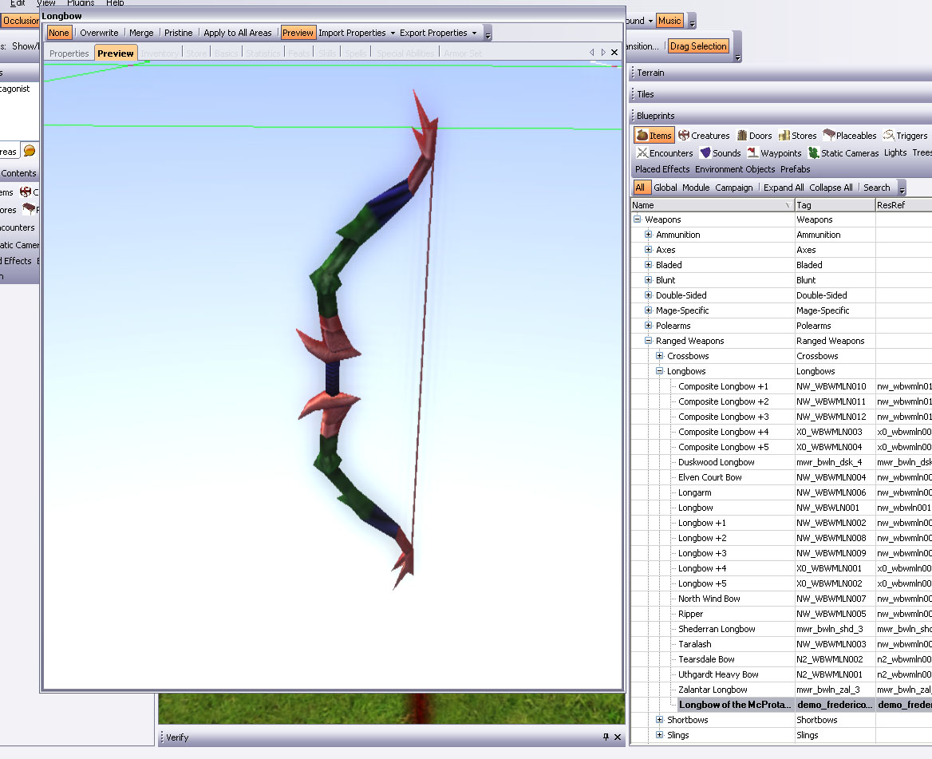Open the Sounds blueprint category
932x759 pixels.
(x=721, y=152)
